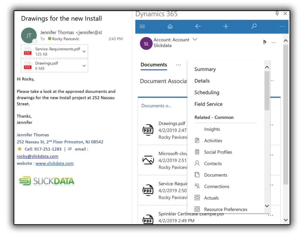Viewport: 305px width, 236px height.
Task: Click the PDF icon of the Service-Requir document
Action: (x=148, y=190)
